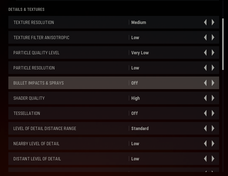
Task: Click the vertical scrollbar on the right
Action: tap(223, 44)
